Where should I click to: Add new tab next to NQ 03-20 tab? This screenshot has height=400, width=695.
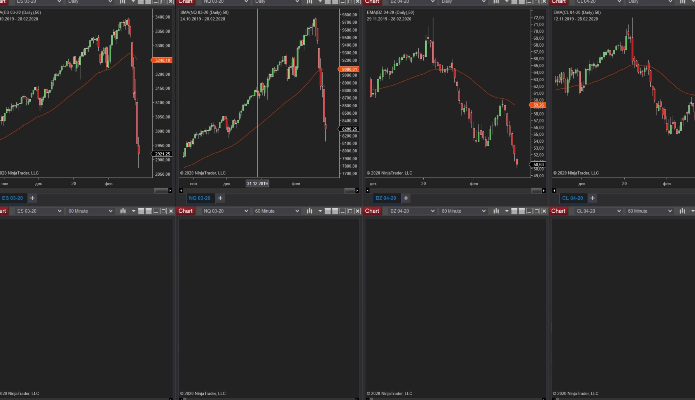click(x=220, y=198)
